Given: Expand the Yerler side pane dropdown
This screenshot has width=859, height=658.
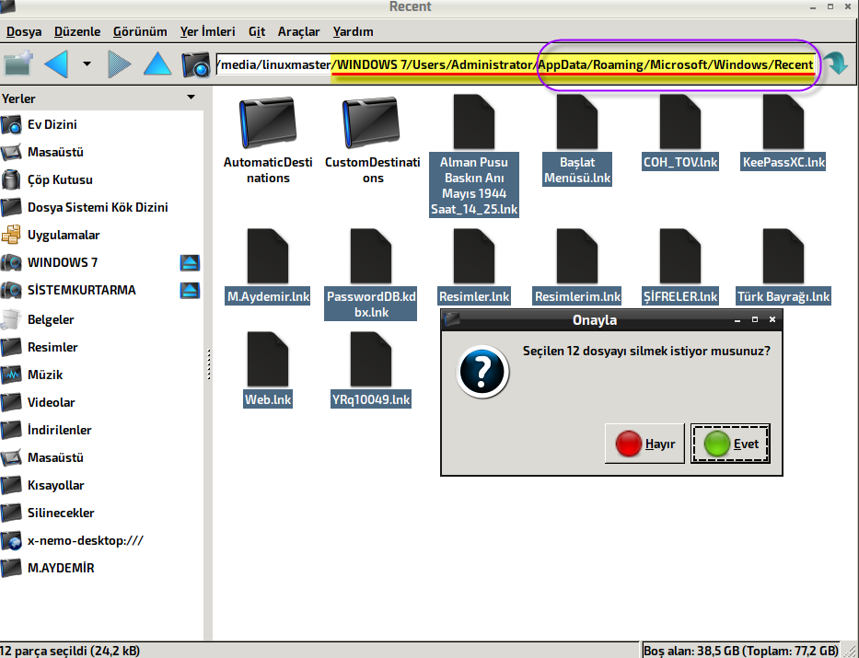Looking at the screenshot, I should [x=191, y=98].
